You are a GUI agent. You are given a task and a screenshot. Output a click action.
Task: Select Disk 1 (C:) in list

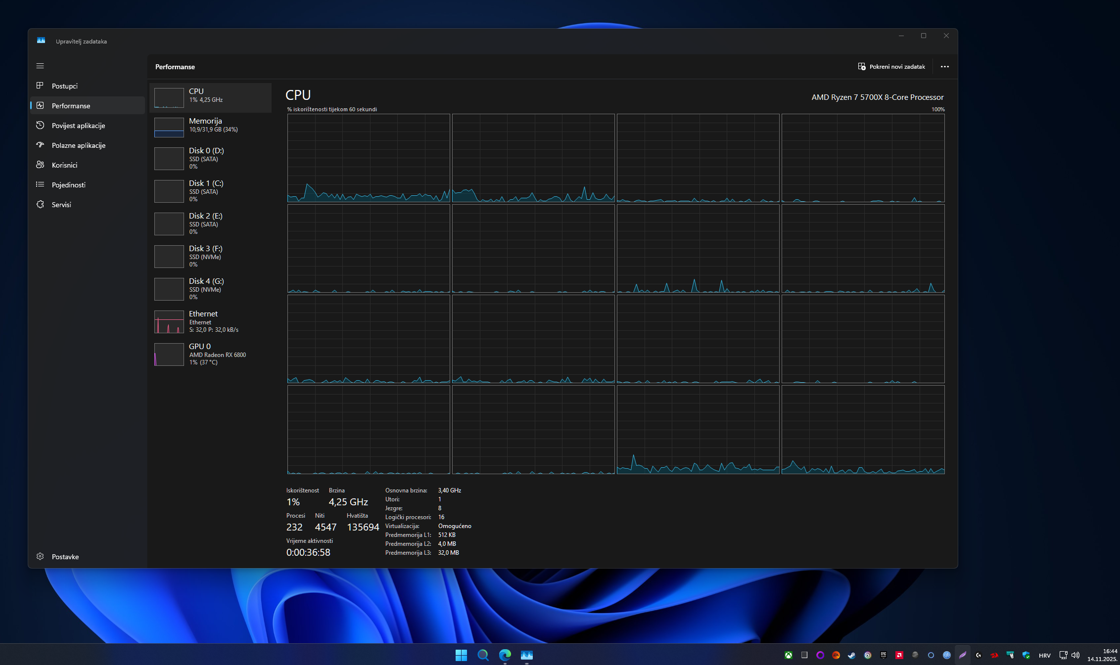pyautogui.click(x=210, y=191)
